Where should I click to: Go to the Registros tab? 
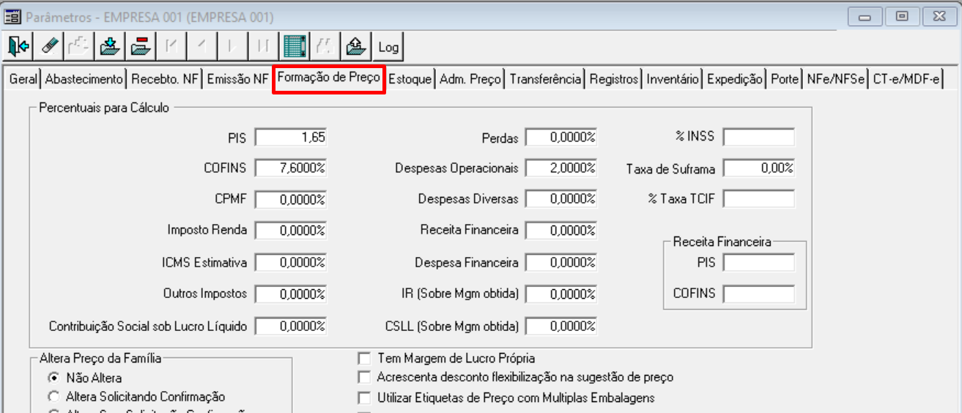coord(614,79)
